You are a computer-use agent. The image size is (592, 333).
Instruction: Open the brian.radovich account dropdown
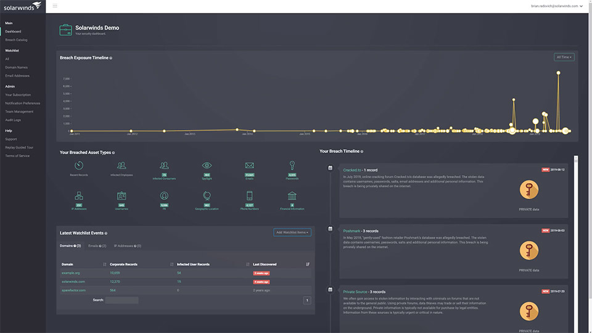[556, 6]
